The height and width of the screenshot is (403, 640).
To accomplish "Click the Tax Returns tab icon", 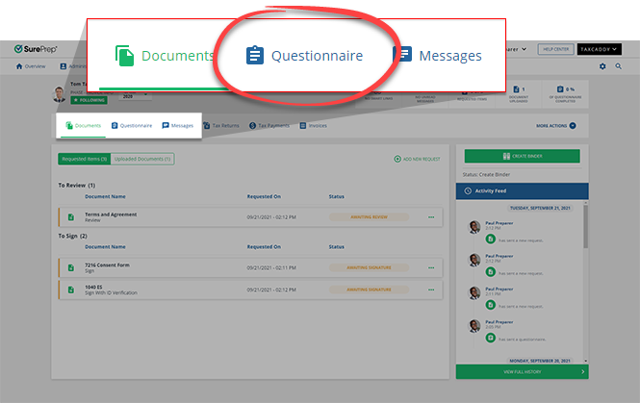I will tap(207, 125).
